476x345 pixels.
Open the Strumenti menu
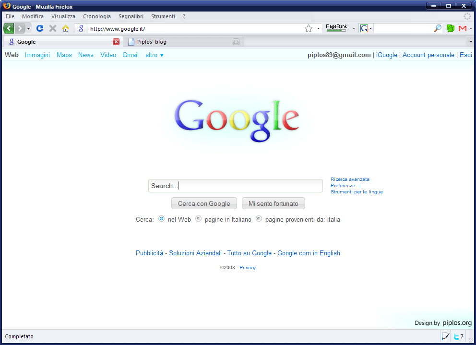163,16
